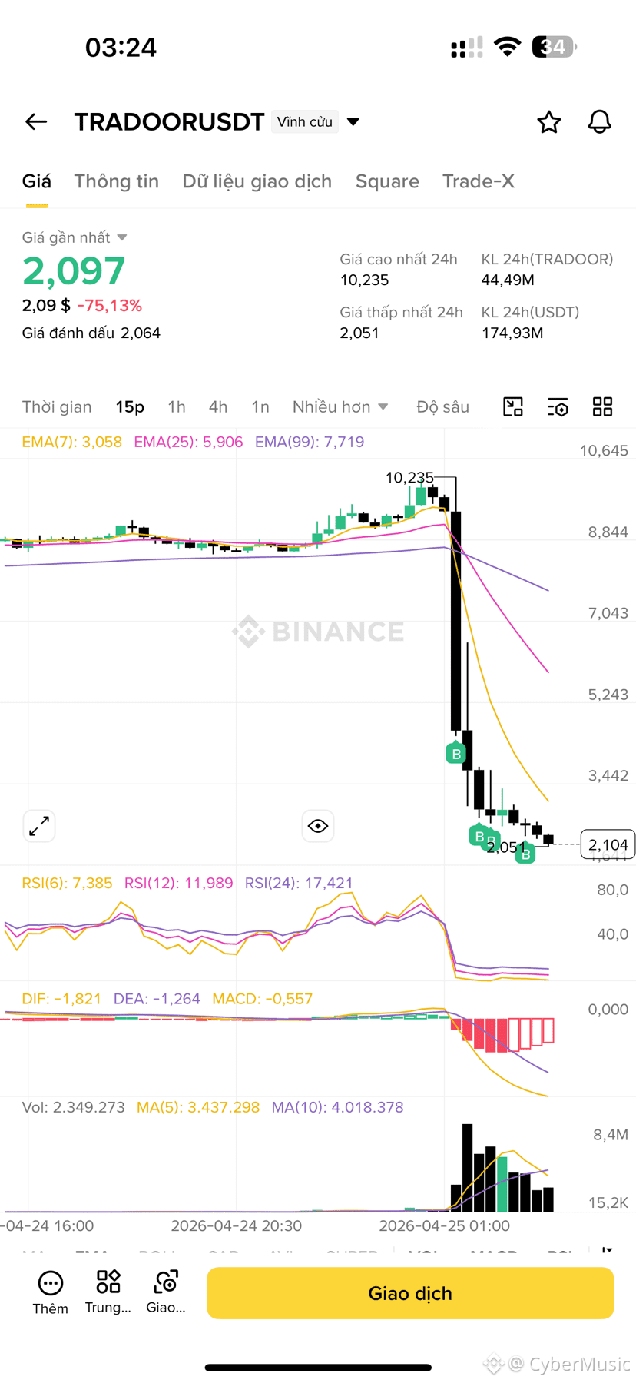636x1383 pixels.
Task: Toggle the eye visibility icon on chart
Action: coord(318,826)
